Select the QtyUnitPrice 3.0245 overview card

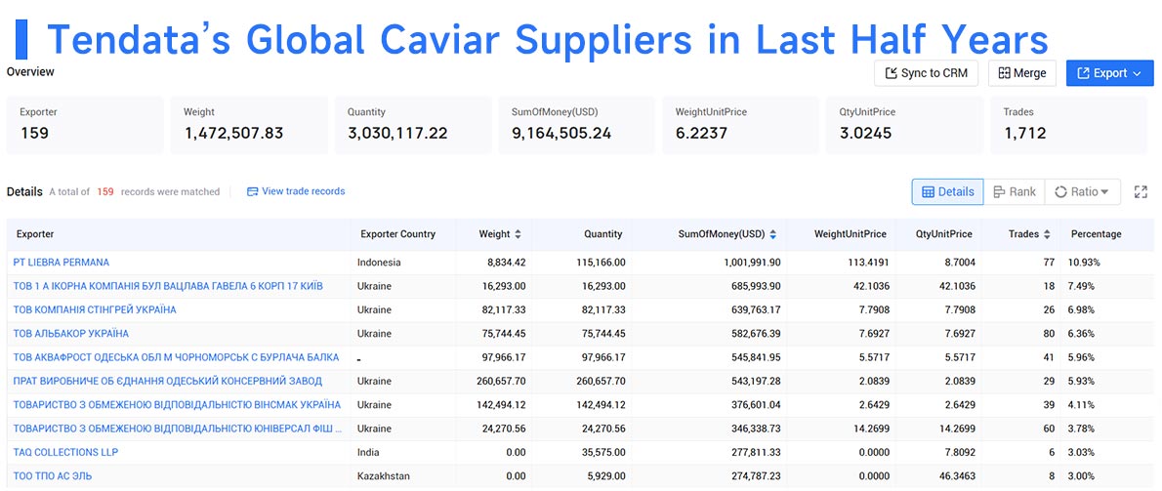point(905,125)
